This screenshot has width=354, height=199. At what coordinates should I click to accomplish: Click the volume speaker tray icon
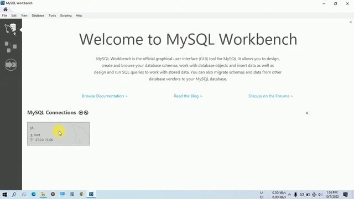[320, 195]
